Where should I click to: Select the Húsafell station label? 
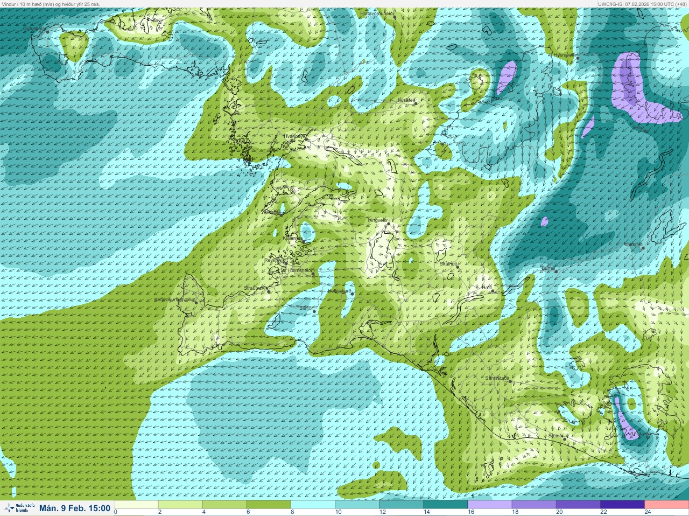pos(405,100)
